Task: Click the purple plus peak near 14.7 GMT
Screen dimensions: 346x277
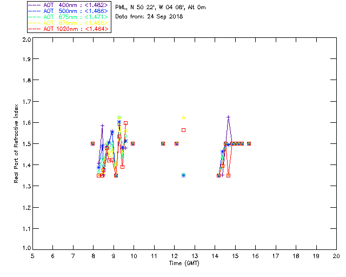Action: [x=228, y=117]
